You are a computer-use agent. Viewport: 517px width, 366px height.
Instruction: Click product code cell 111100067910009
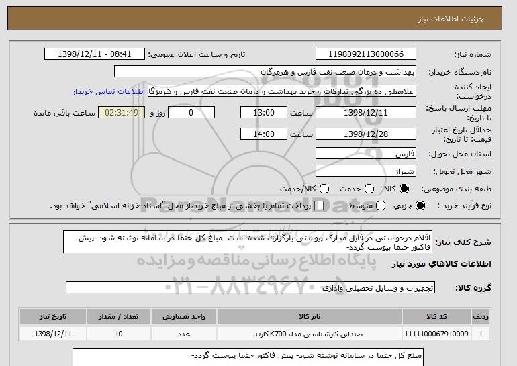point(436,334)
